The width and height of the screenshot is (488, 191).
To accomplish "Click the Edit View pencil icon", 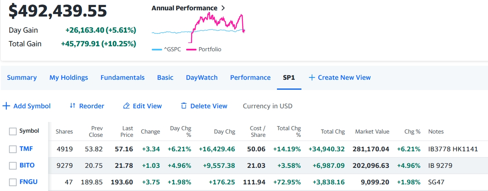I will click(126, 106).
